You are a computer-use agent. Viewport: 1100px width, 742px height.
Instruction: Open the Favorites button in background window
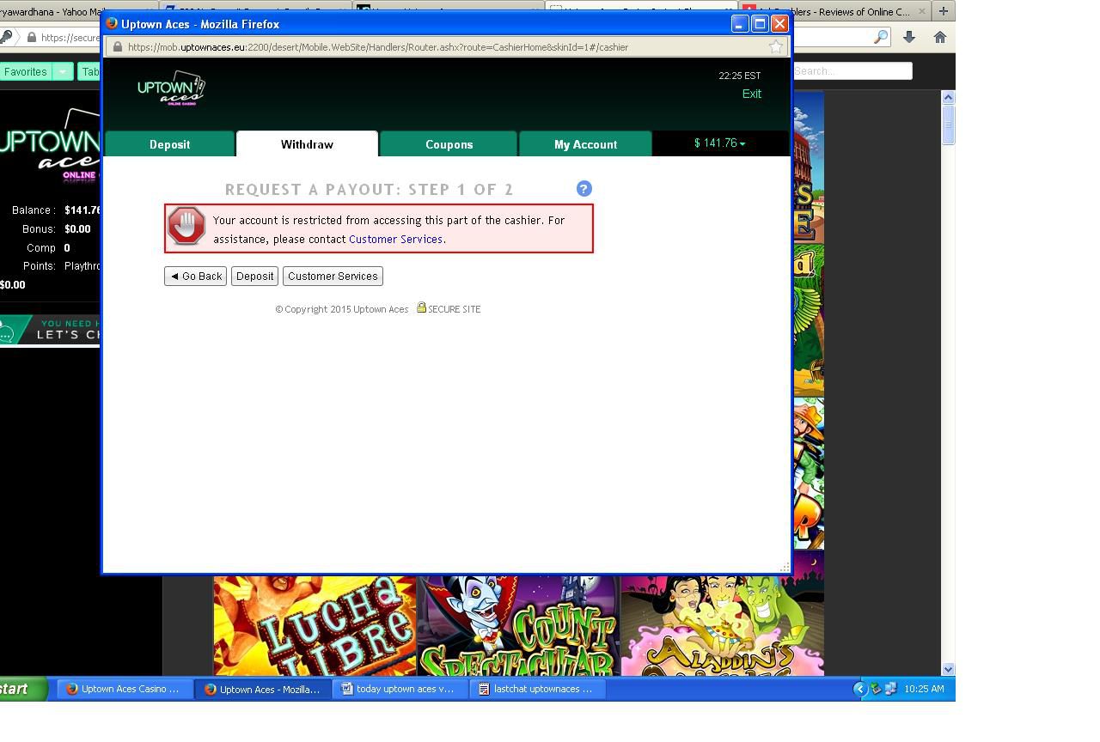pyautogui.click(x=26, y=71)
